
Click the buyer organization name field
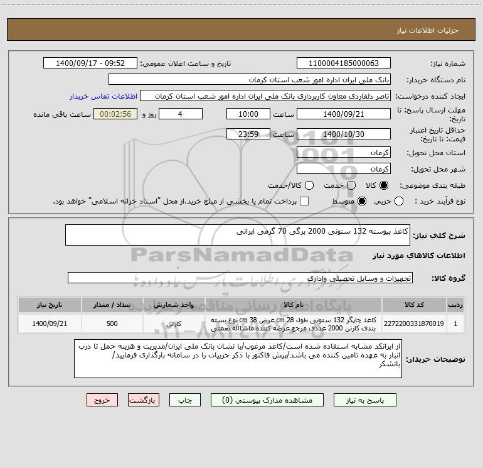point(250,80)
